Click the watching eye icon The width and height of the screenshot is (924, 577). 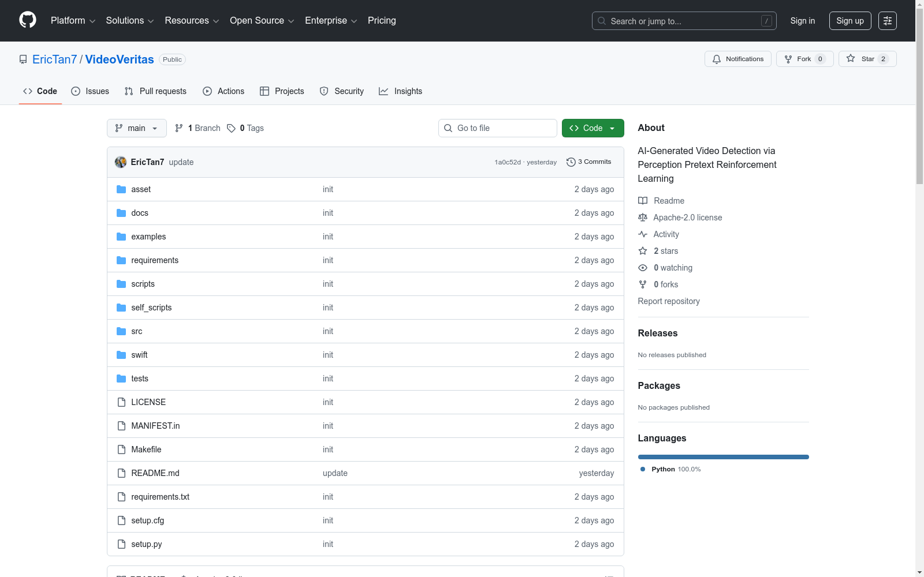tap(643, 268)
